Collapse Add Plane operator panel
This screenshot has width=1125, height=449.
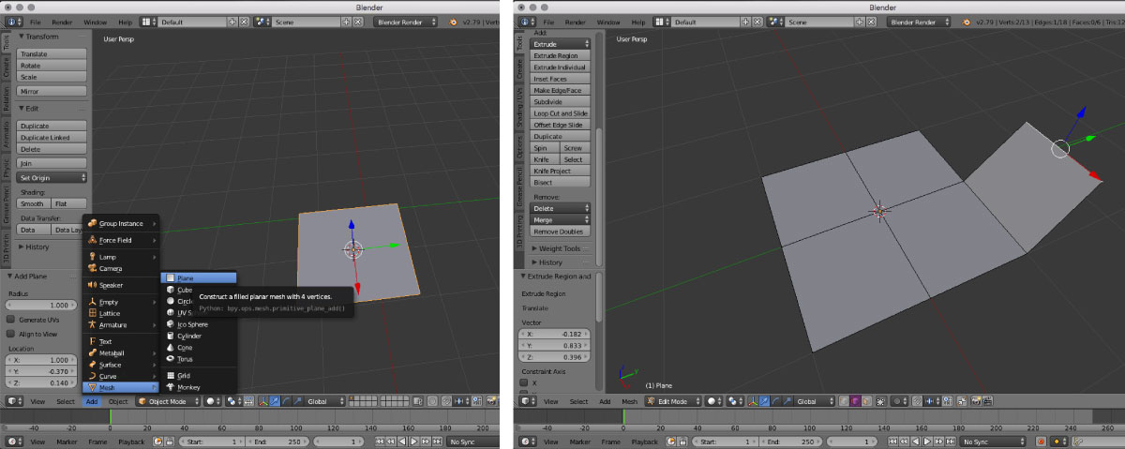point(34,277)
